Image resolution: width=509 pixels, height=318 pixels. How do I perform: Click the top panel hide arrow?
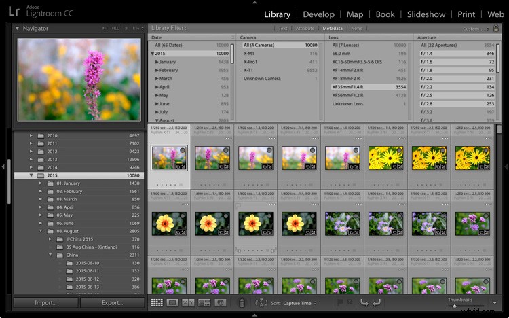point(254,2)
